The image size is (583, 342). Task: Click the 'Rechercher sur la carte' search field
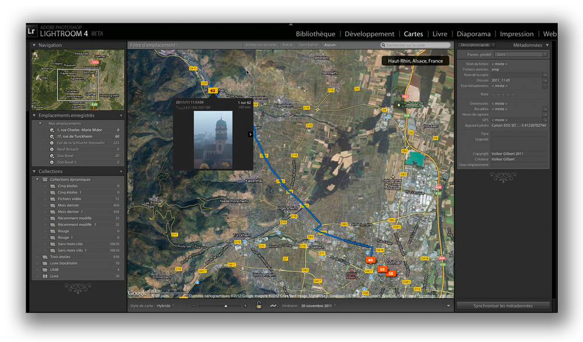coord(416,45)
